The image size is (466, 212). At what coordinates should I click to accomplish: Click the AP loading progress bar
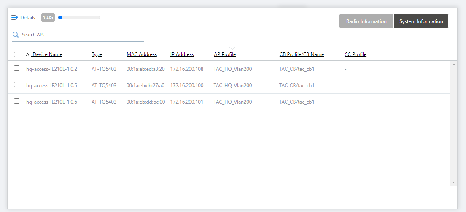pos(79,18)
